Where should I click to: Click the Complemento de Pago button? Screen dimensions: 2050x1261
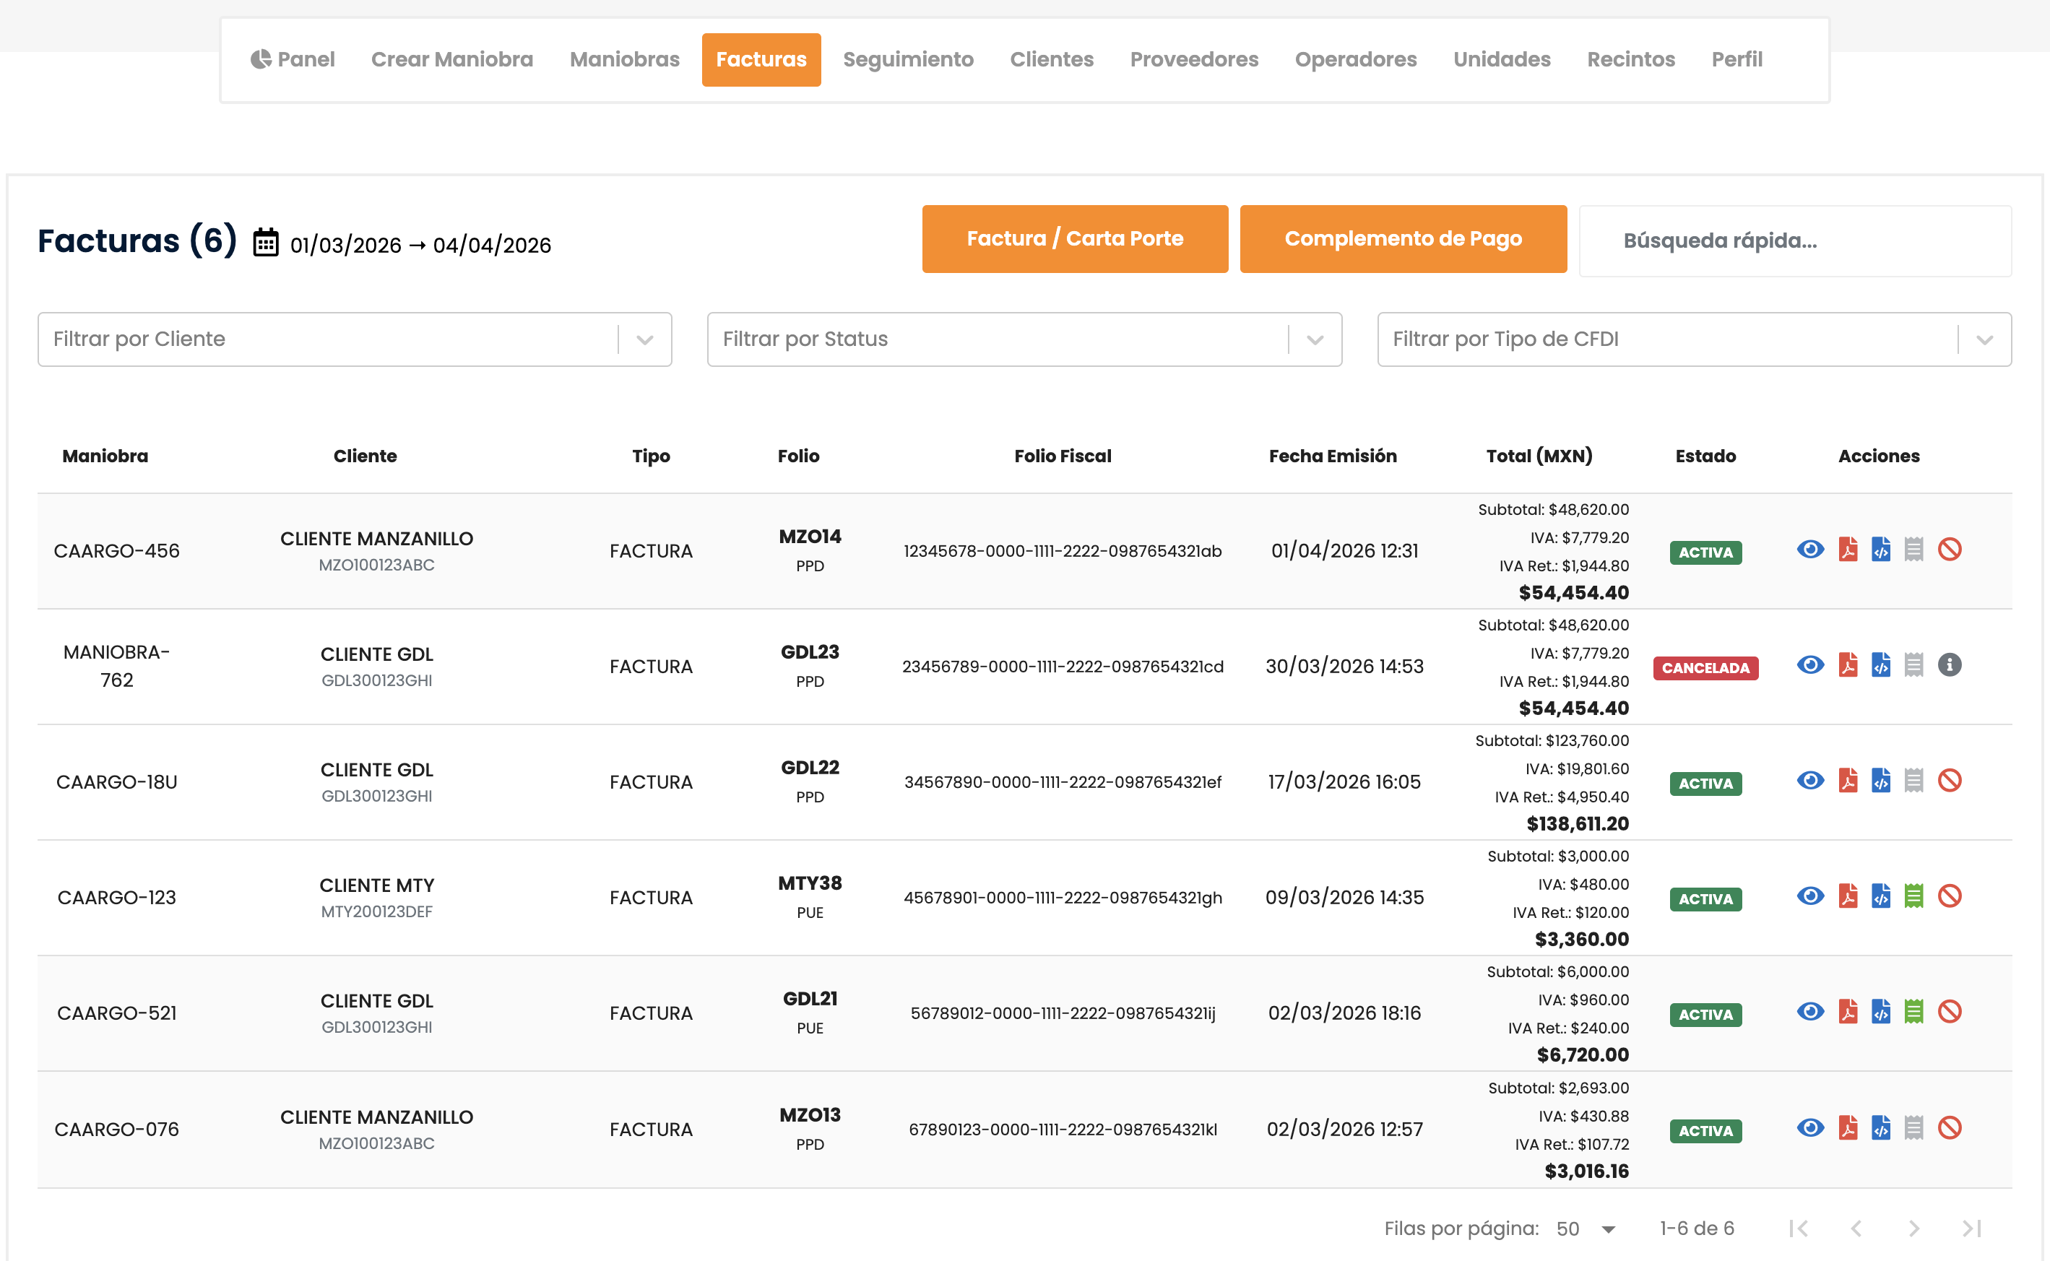point(1403,238)
